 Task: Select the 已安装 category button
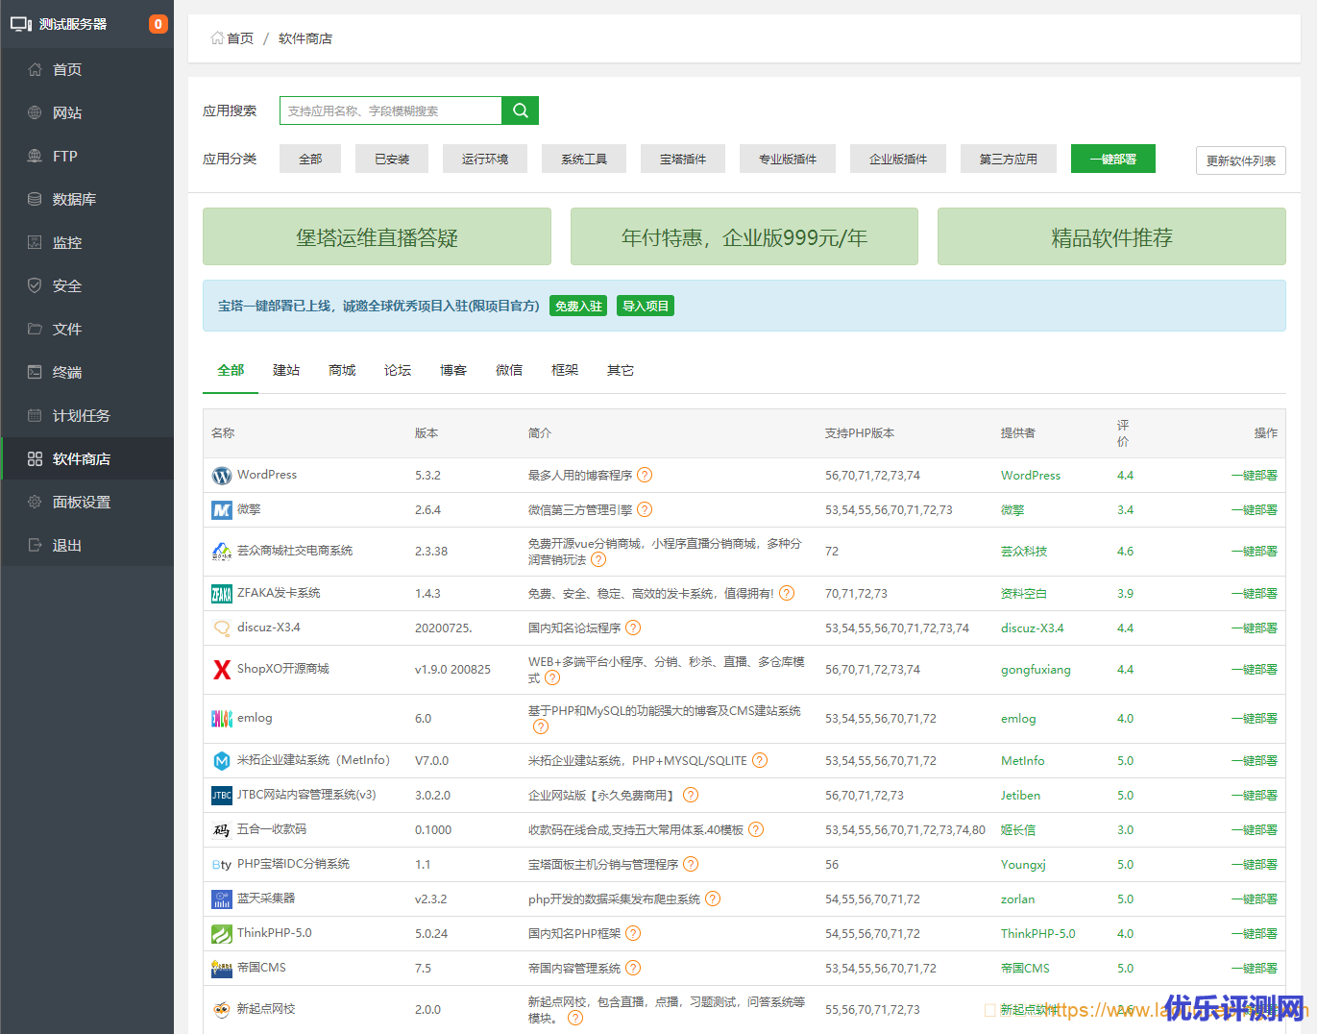click(x=392, y=159)
